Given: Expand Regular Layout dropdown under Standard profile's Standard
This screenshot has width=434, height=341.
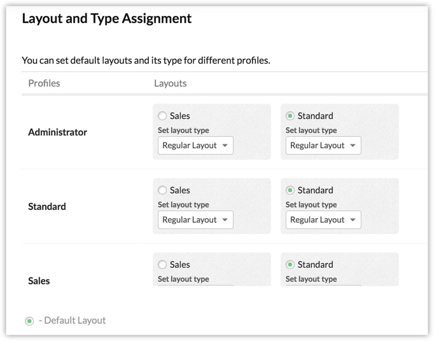Looking at the screenshot, I should click(323, 220).
